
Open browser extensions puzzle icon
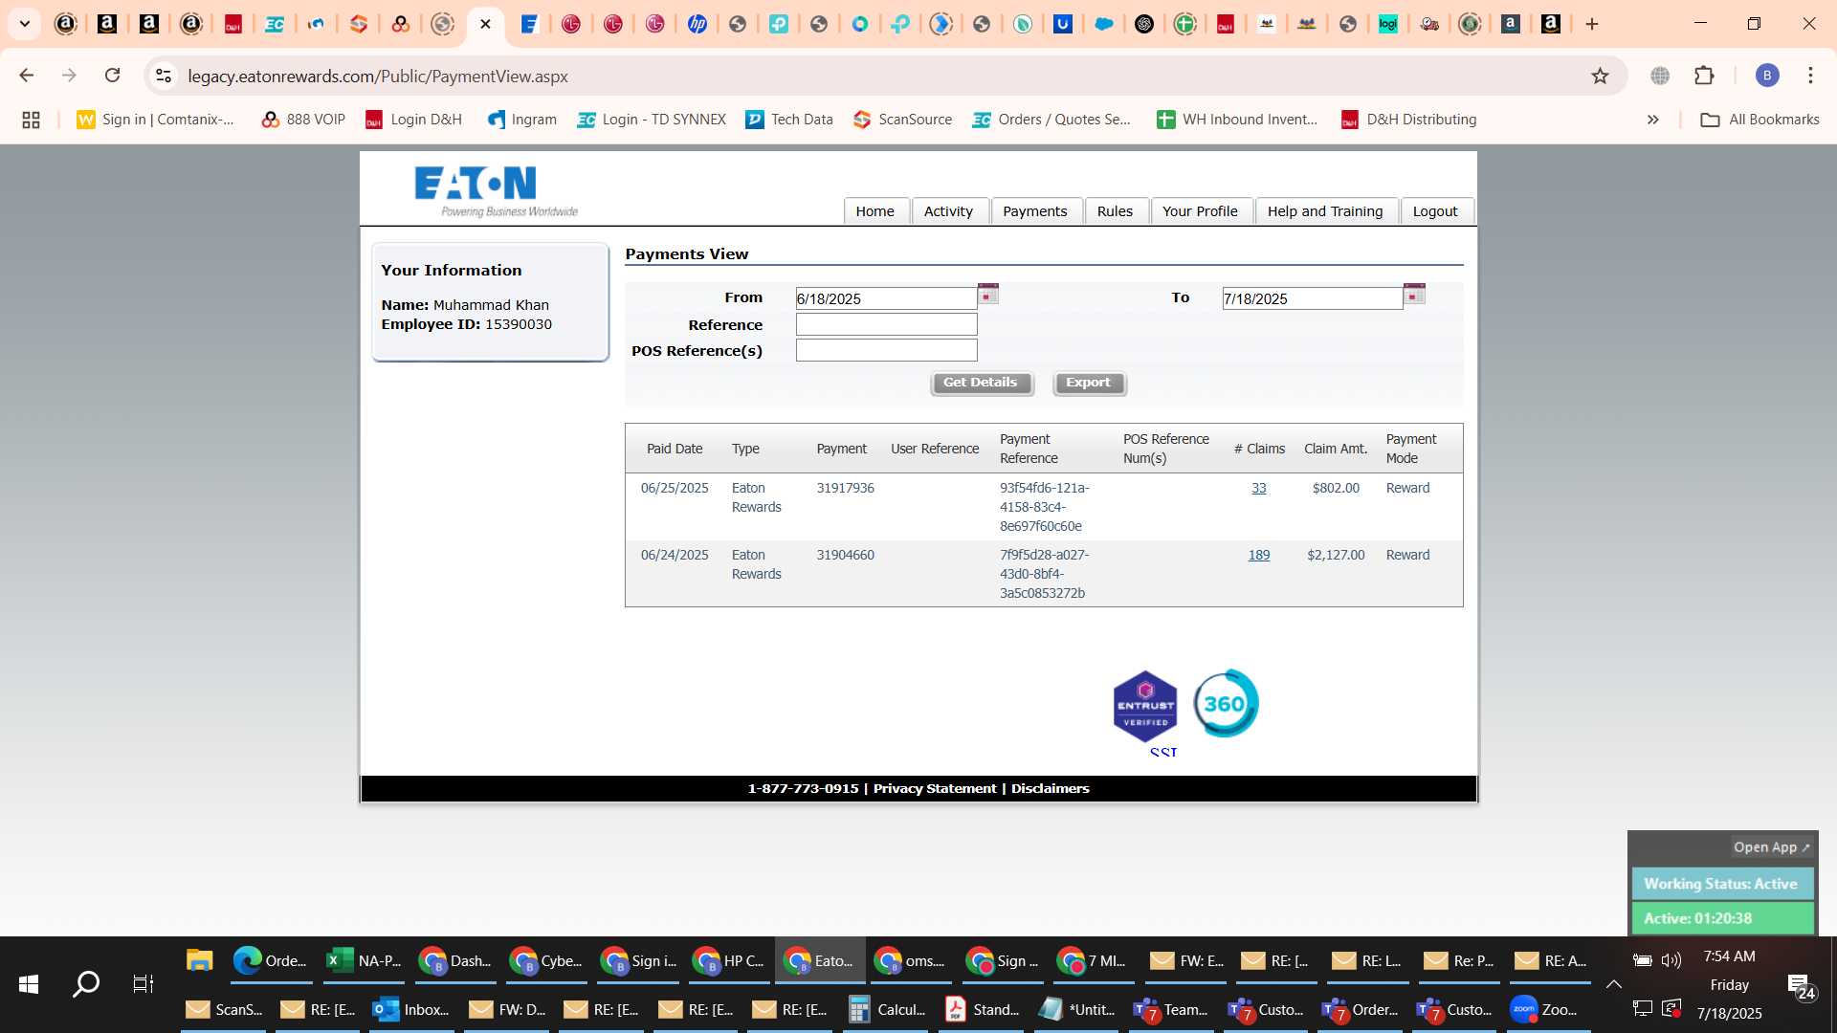(1704, 76)
